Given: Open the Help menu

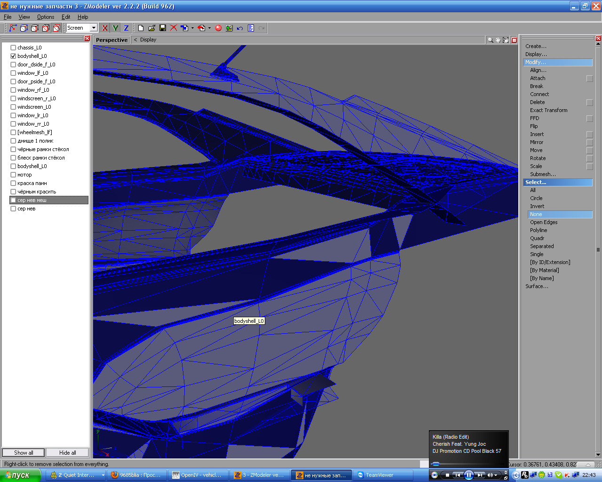Looking at the screenshot, I should 83,17.
